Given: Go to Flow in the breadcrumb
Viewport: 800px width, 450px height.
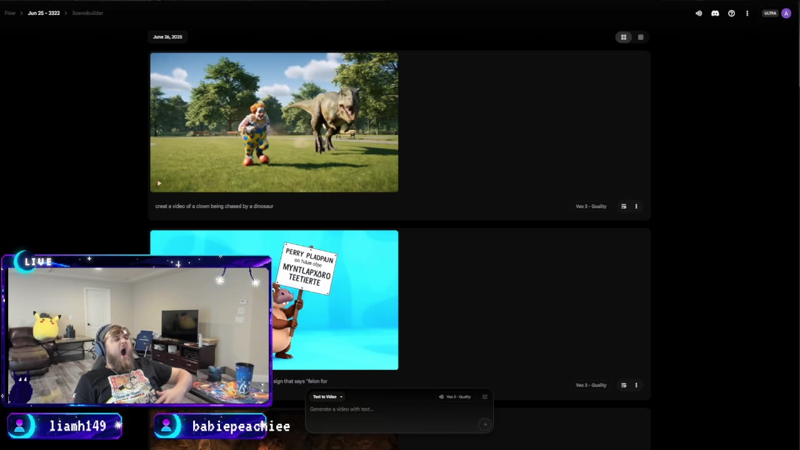Looking at the screenshot, I should (x=10, y=13).
